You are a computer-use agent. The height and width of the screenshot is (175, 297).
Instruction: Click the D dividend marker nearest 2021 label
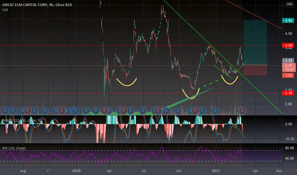(x=215, y=110)
